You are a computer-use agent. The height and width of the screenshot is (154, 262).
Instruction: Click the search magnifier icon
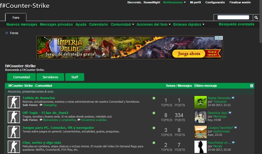point(256,17)
